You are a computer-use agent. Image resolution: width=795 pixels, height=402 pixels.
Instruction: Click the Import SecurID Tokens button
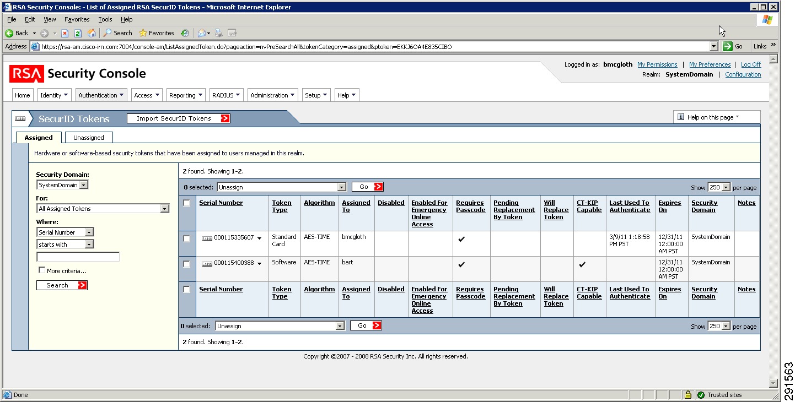(x=179, y=118)
